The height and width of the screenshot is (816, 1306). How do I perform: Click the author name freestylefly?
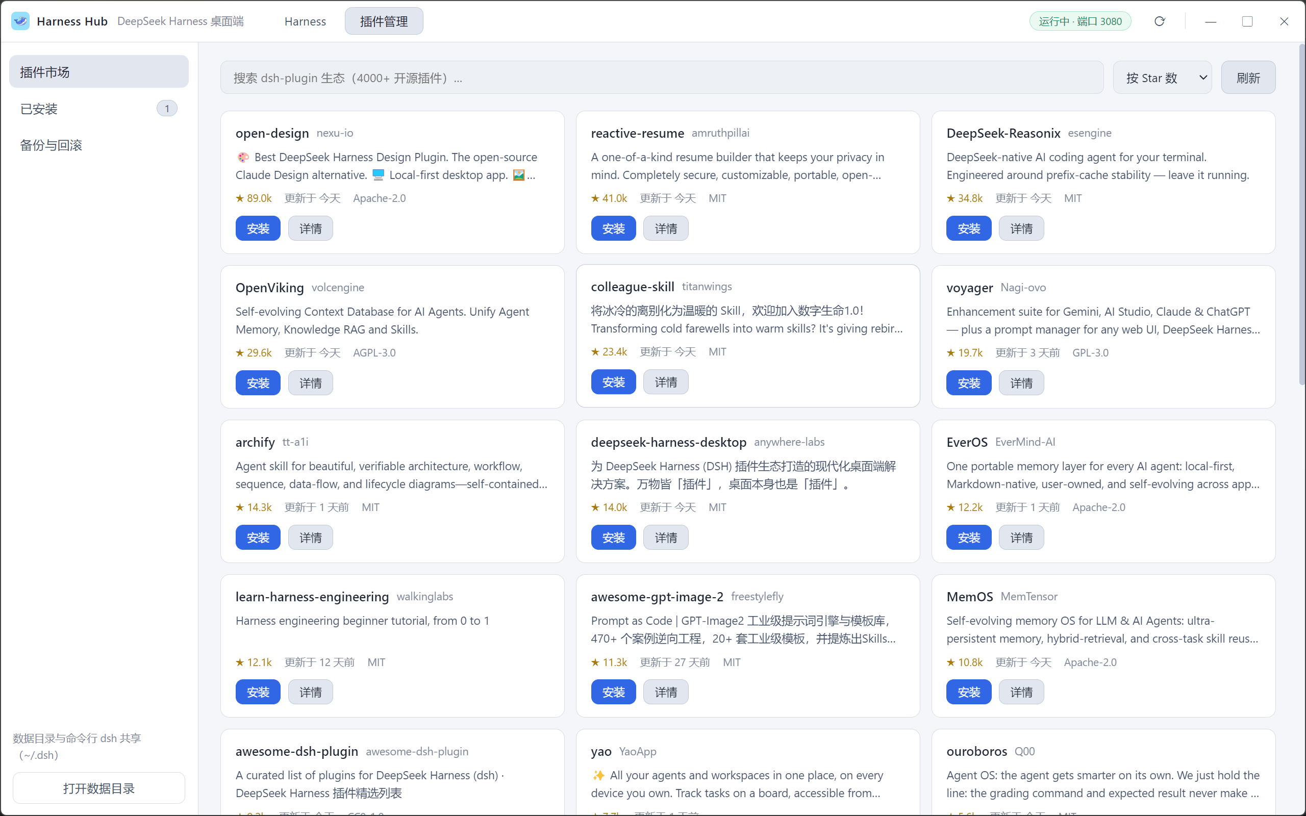pos(757,596)
